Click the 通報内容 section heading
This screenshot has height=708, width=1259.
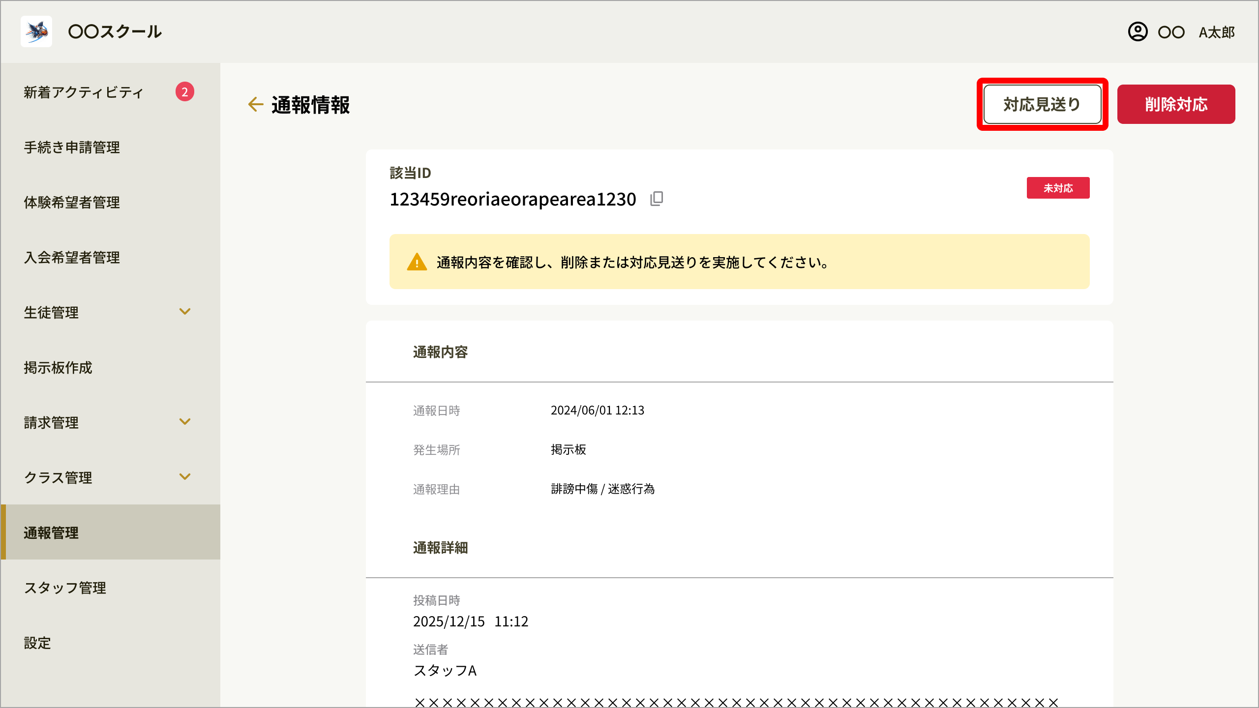(440, 352)
